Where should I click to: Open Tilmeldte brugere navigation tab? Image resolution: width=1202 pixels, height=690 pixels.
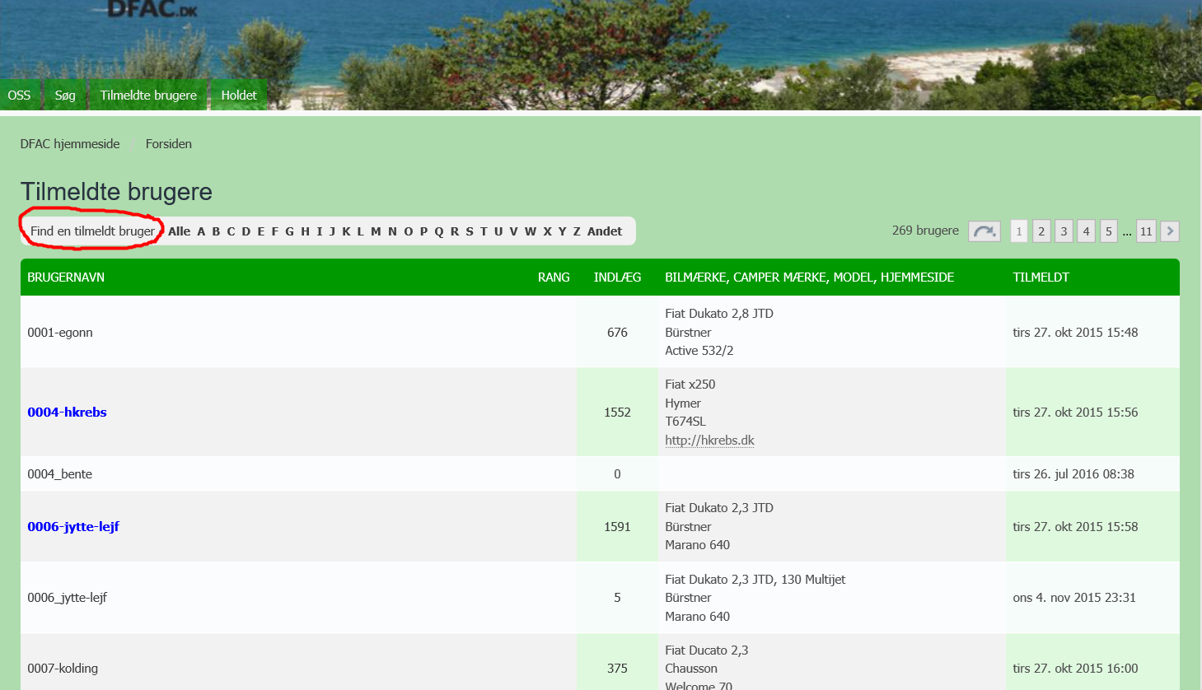click(x=148, y=96)
